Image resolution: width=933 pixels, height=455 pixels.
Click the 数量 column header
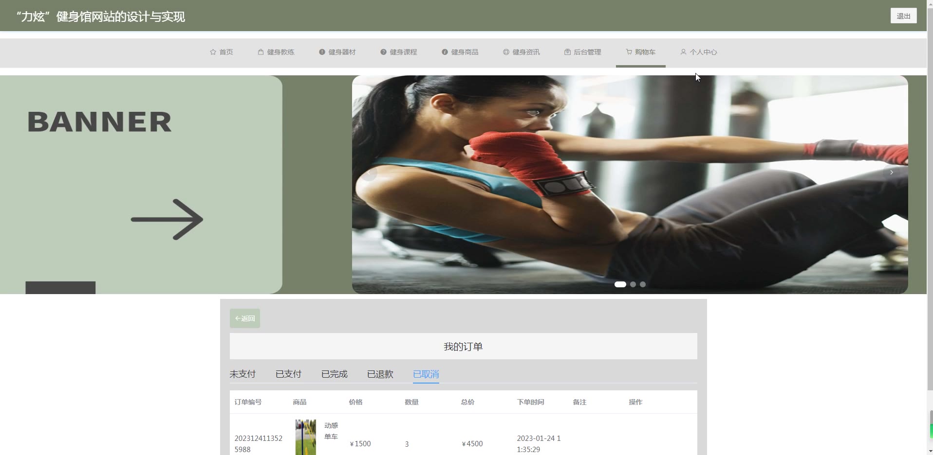click(411, 402)
